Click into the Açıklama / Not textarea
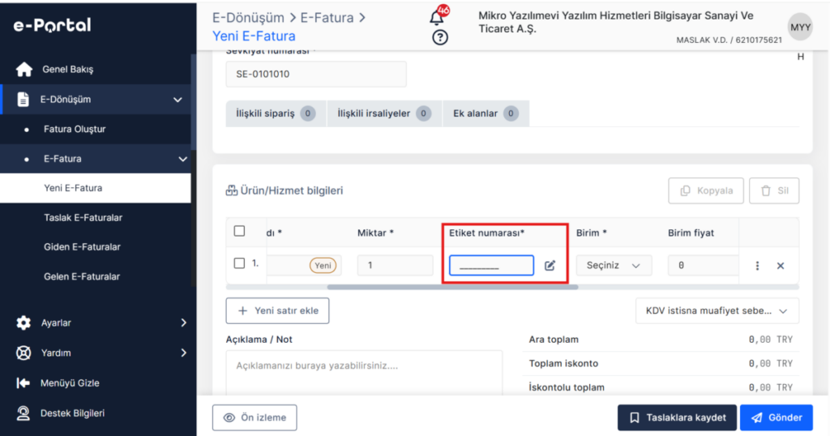Viewport: 830px width, 436px height. (x=364, y=373)
